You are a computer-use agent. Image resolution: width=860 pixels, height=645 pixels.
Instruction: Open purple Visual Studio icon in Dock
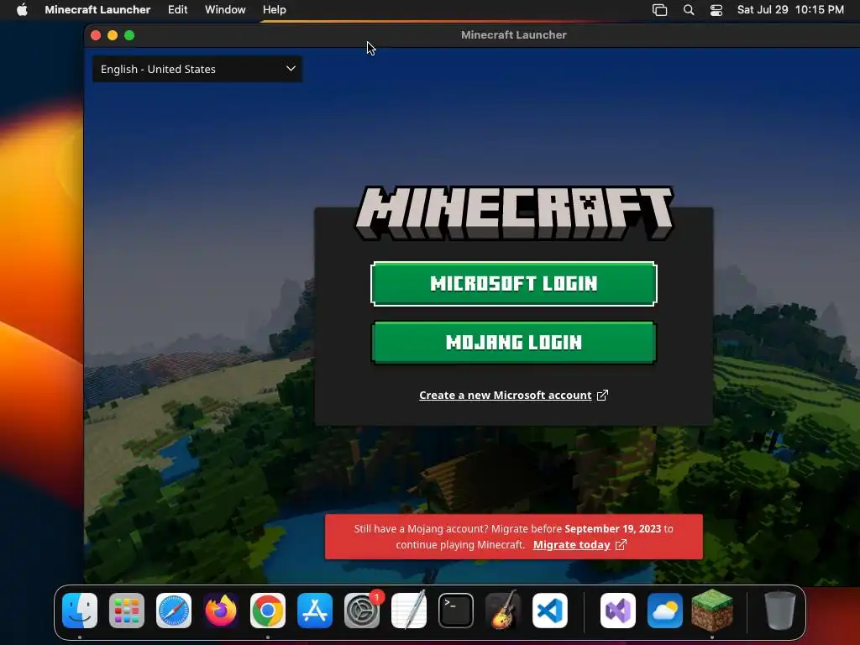[x=618, y=611]
